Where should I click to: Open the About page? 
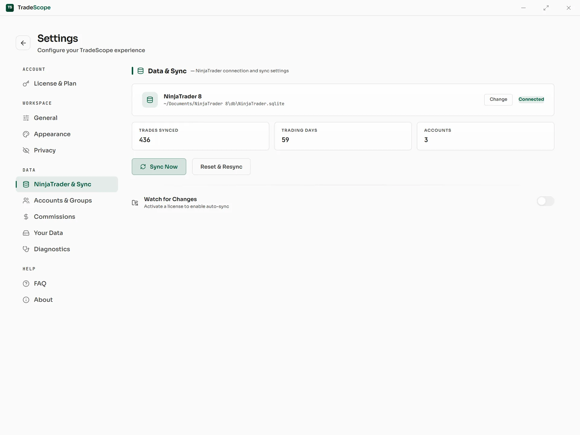click(67, 300)
